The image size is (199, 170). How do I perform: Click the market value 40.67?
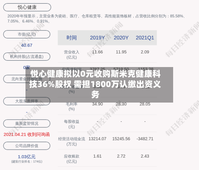pos(27,45)
